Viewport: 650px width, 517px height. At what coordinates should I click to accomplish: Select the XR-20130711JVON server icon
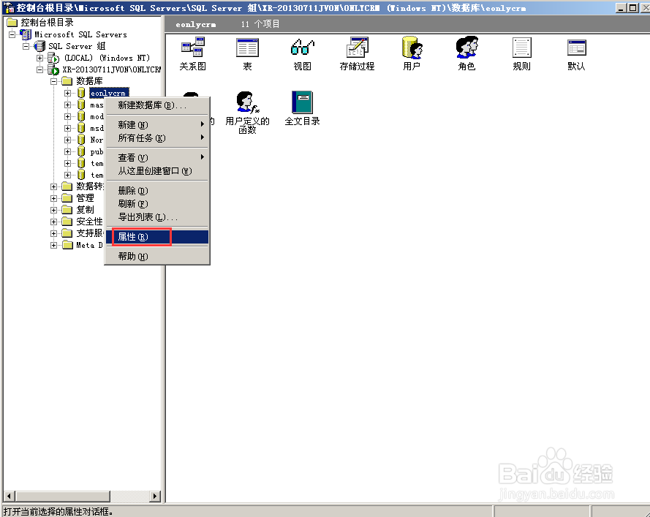coord(53,69)
